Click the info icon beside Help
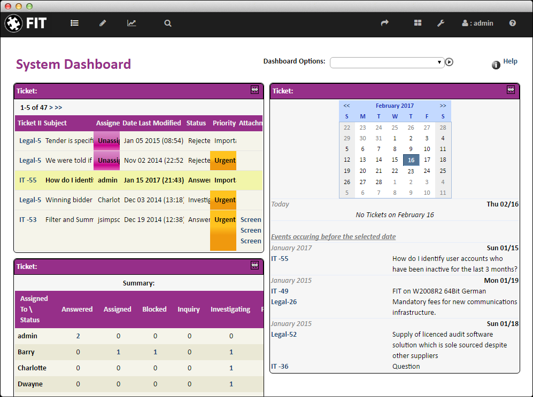 point(496,65)
